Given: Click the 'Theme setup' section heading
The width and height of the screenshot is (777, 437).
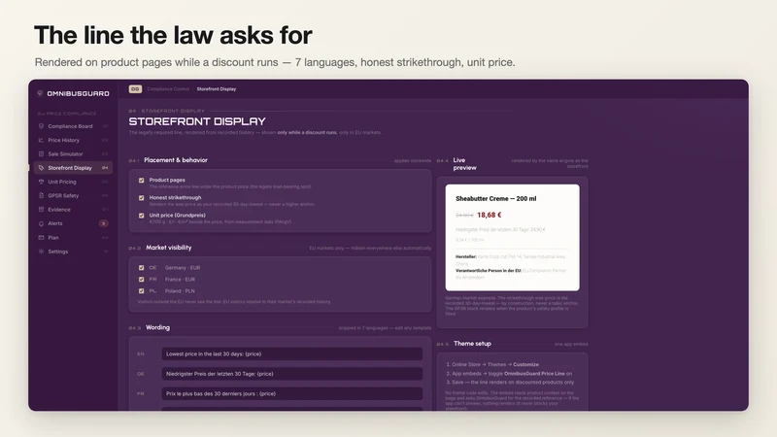Looking at the screenshot, I should pos(472,344).
